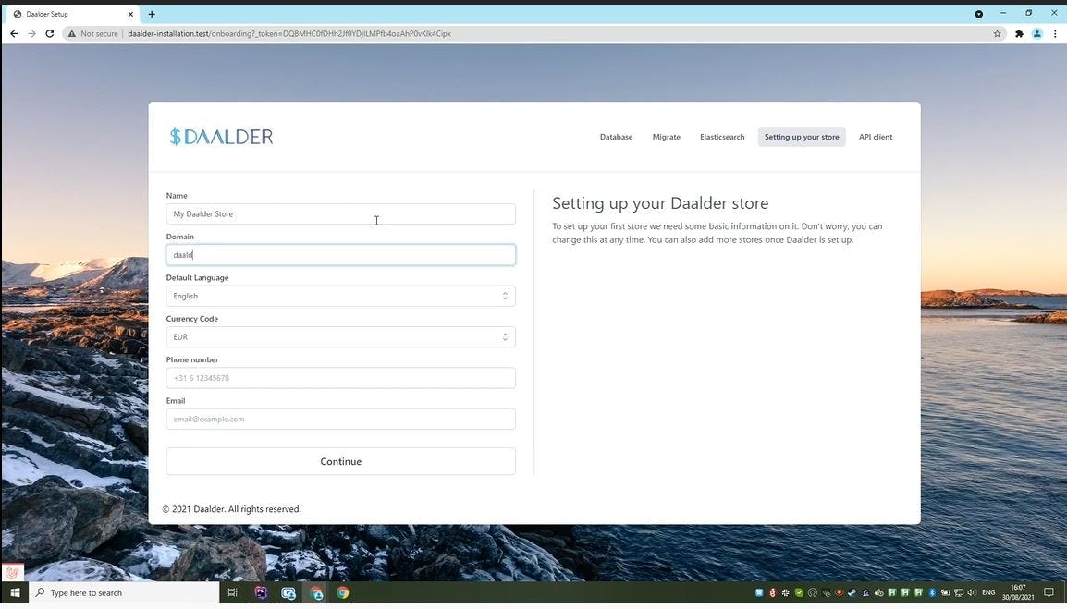Select the Daalder Setup browser tab
1067x609 pixels.
pos(71,14)
